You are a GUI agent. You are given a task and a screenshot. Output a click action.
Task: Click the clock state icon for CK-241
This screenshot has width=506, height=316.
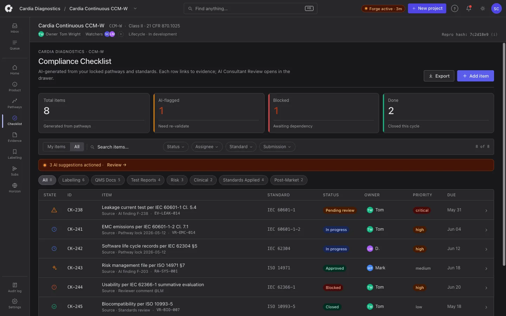(x=54, y=229)
